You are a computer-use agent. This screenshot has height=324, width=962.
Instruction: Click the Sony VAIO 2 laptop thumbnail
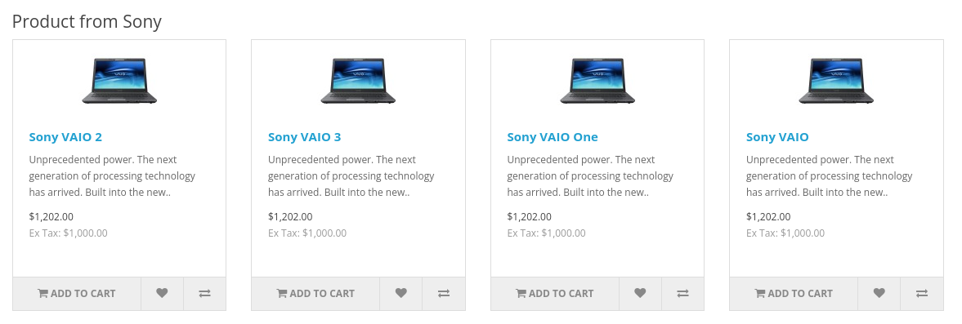[x=119, y=81]
